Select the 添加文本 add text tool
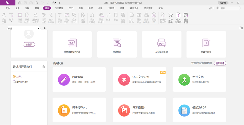 60,18
